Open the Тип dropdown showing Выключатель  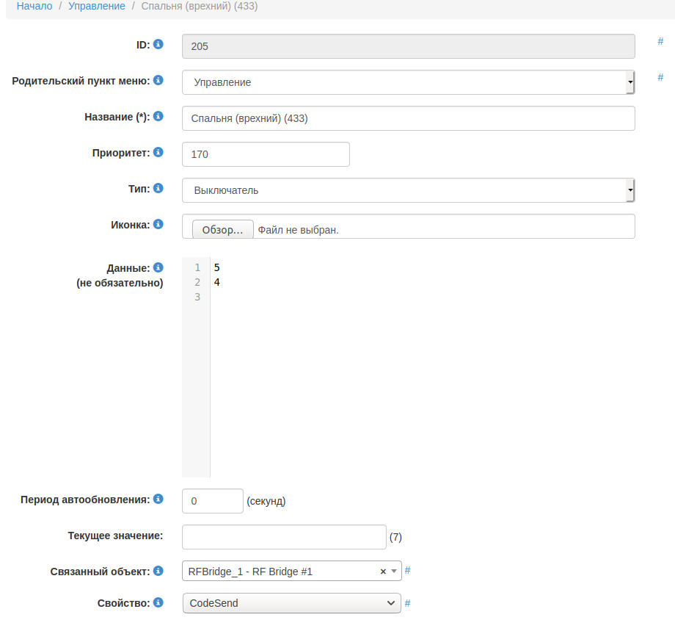coord(408,190)
